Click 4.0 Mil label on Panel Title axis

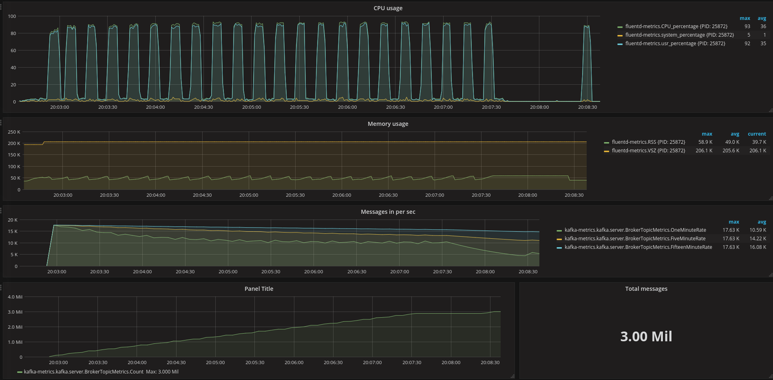pos(15,297)
